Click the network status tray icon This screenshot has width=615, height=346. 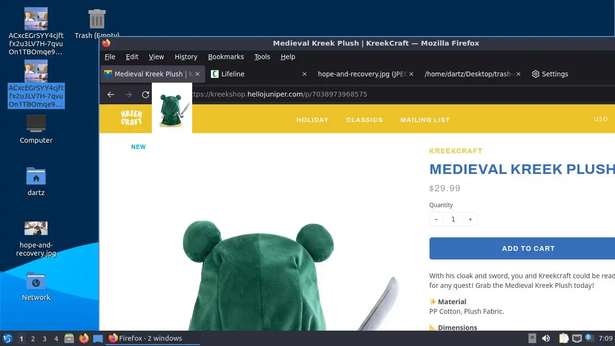tap(577, 338)
